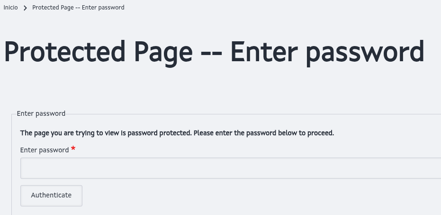Click the current page breadcrumb text
This screenshot has width=441, height=215.
coord(78,8)
